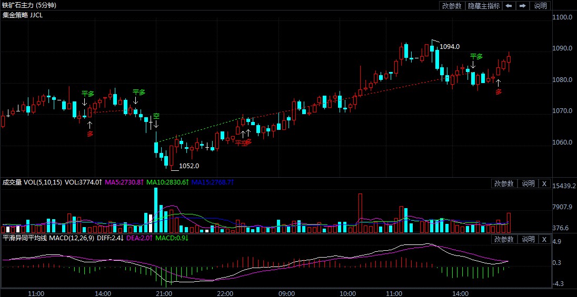Viewport: 577px width, 297px height.
Task: Close the MACD indicator panel with X
Action: (x=544, y=239)
